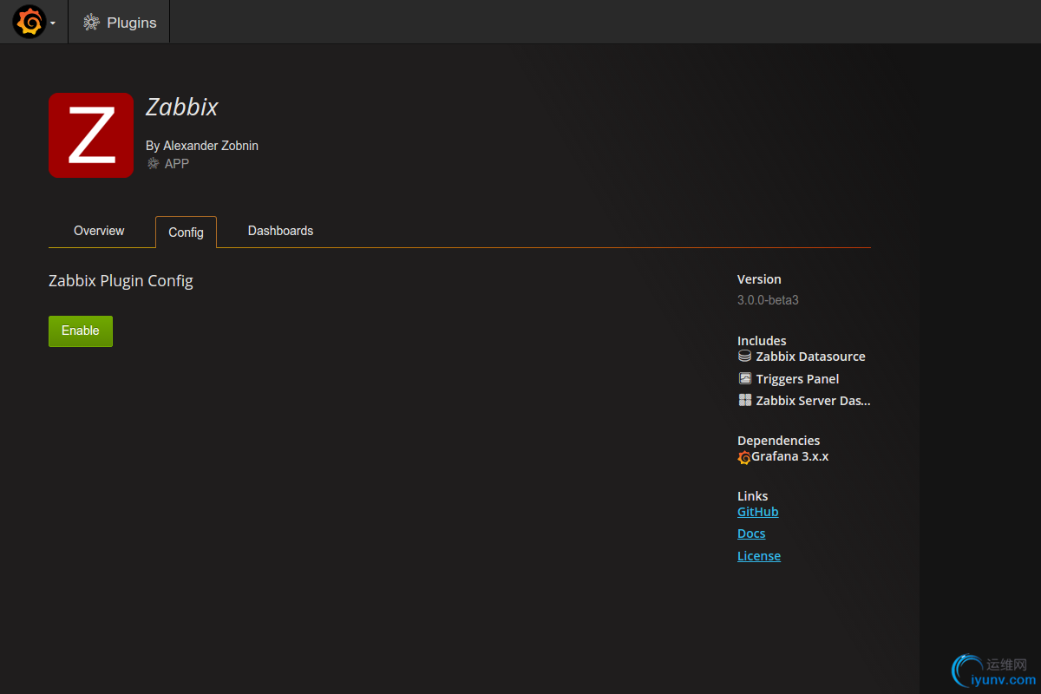Screen dimensions: 1041x694
Task: Select the Config tab
Action: point(186,232)
